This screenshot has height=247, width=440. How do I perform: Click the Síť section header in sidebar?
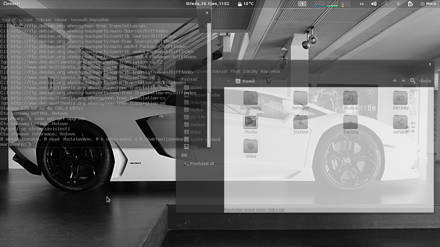pos(184,155)
